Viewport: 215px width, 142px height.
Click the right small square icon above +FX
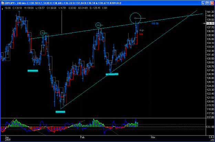(213, 137)
